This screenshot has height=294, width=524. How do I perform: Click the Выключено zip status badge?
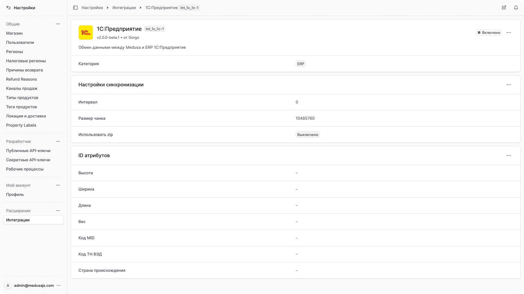click(x=308, y=135)
